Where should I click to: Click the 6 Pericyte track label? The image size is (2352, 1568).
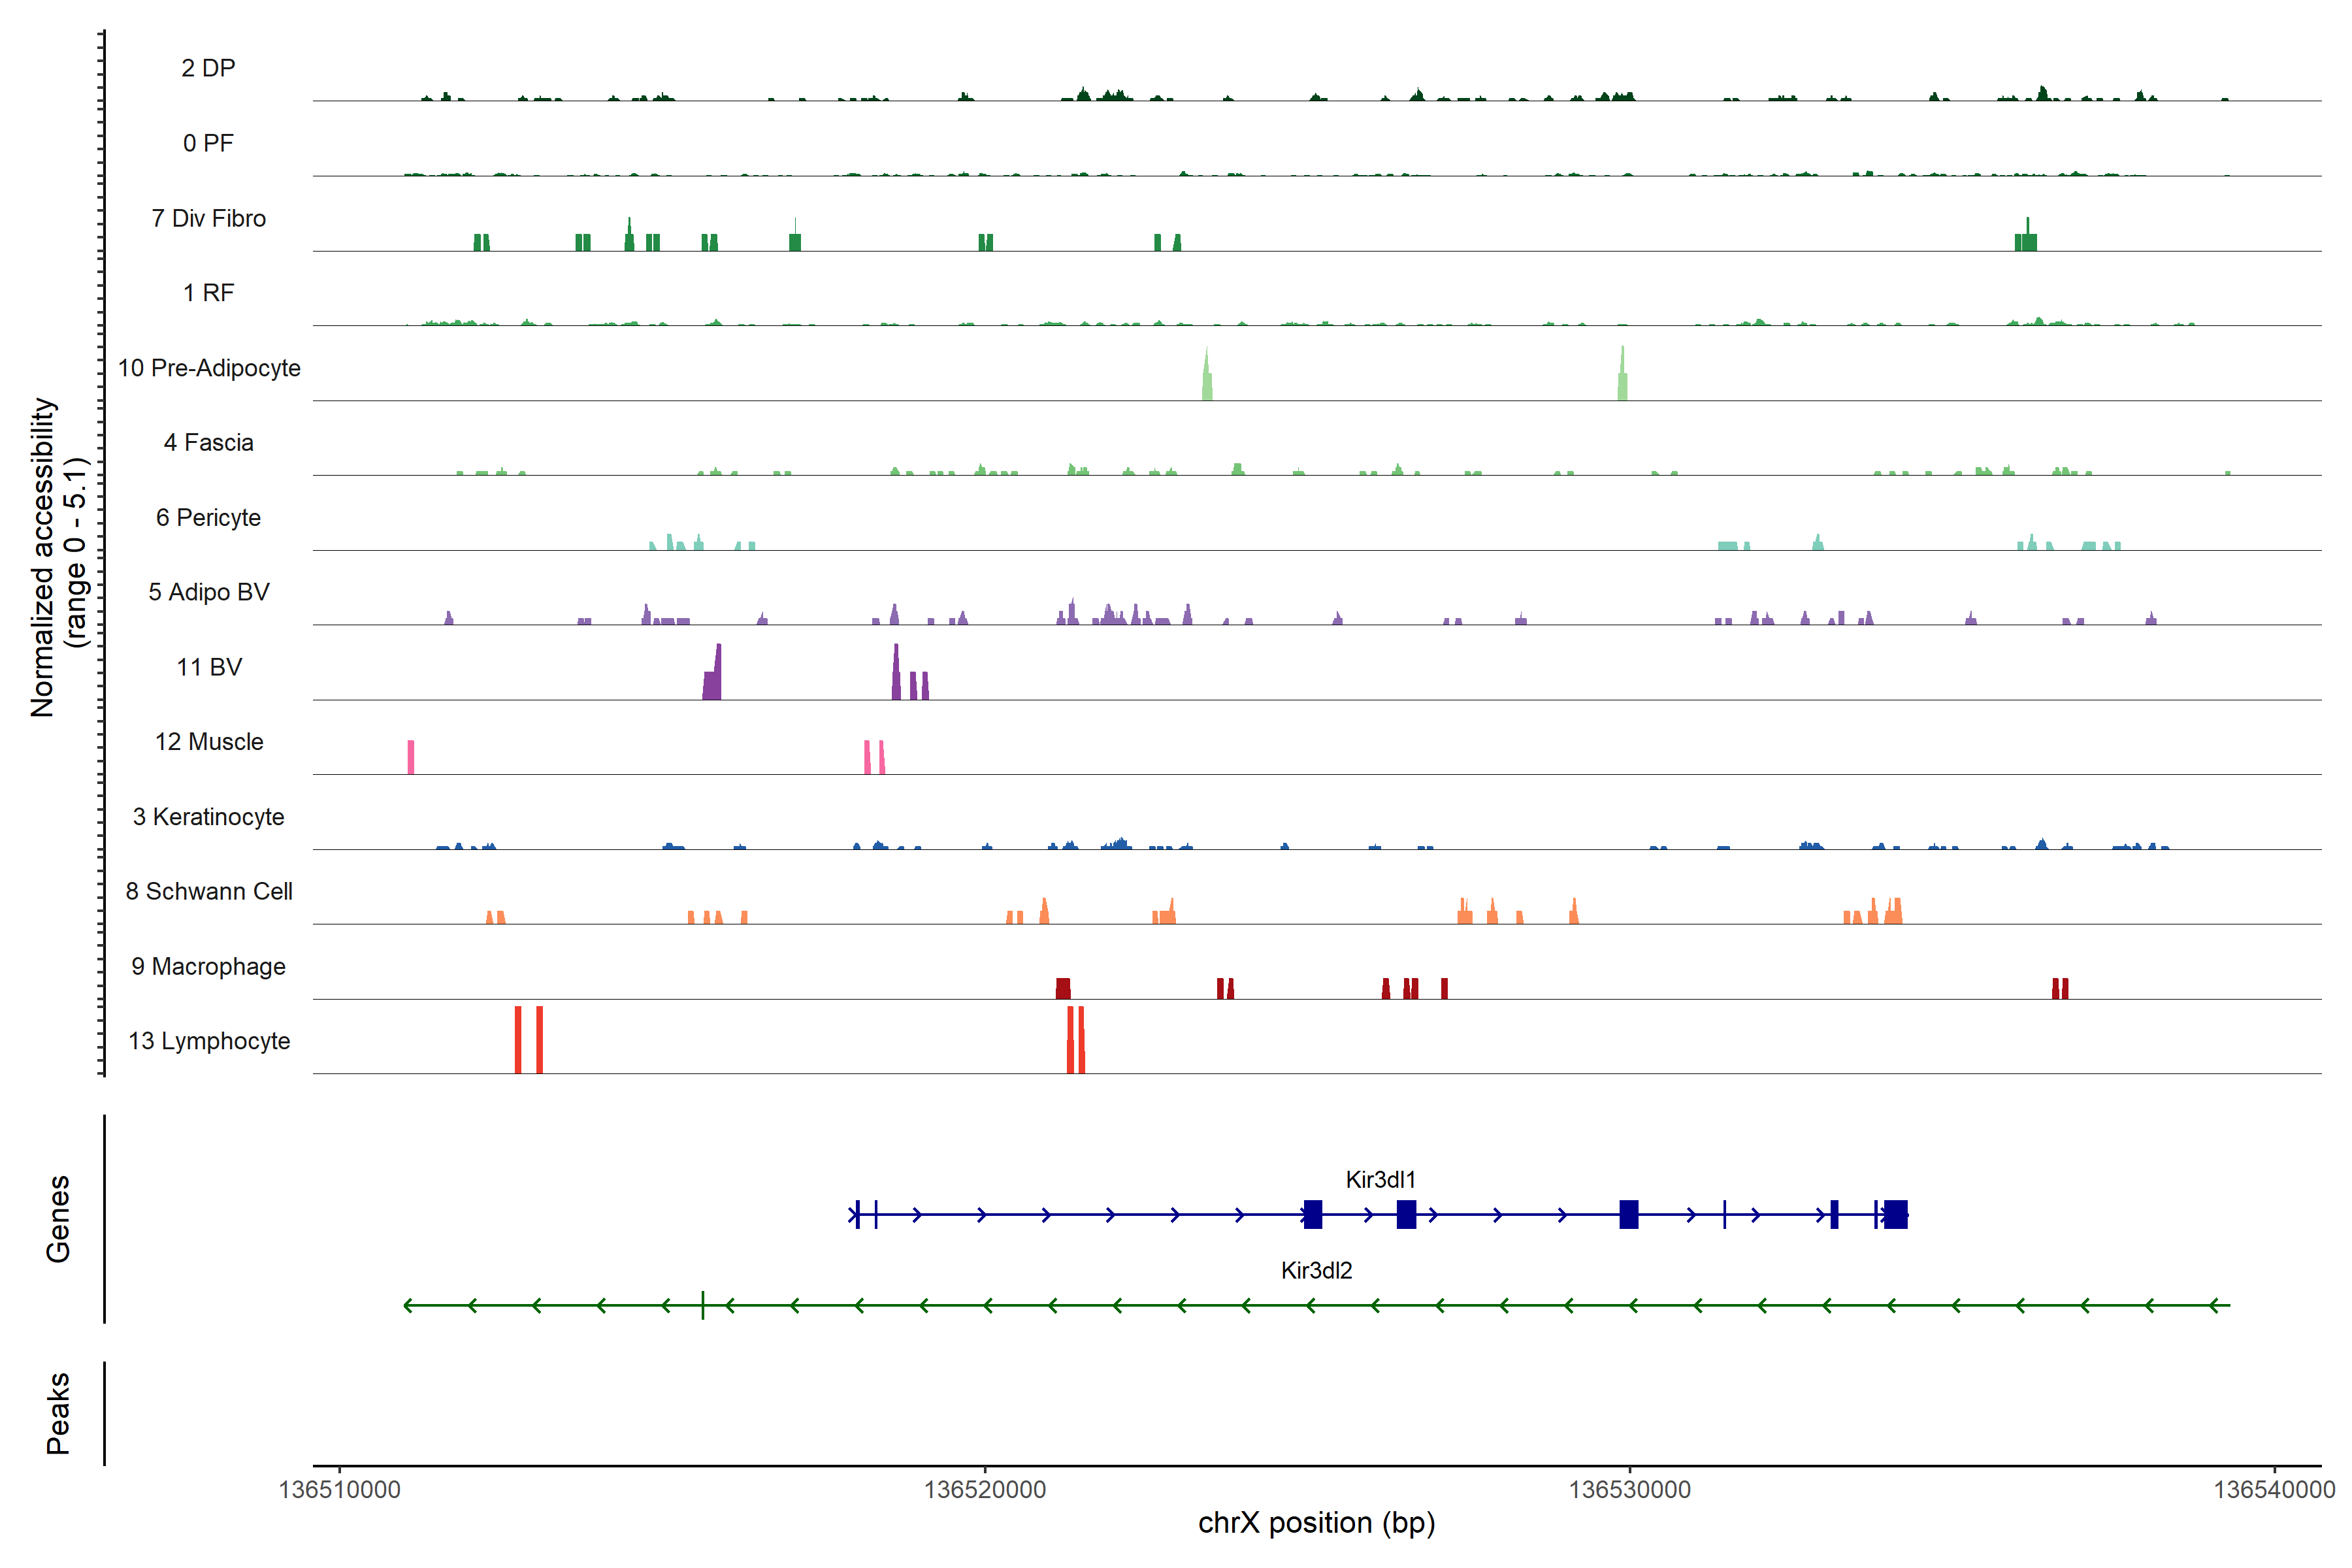click(x=208, y=517)
